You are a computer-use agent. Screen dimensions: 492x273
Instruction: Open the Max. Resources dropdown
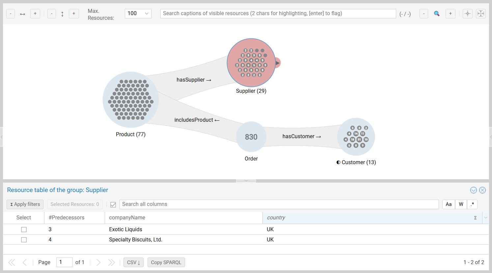[x=138, y=13]
